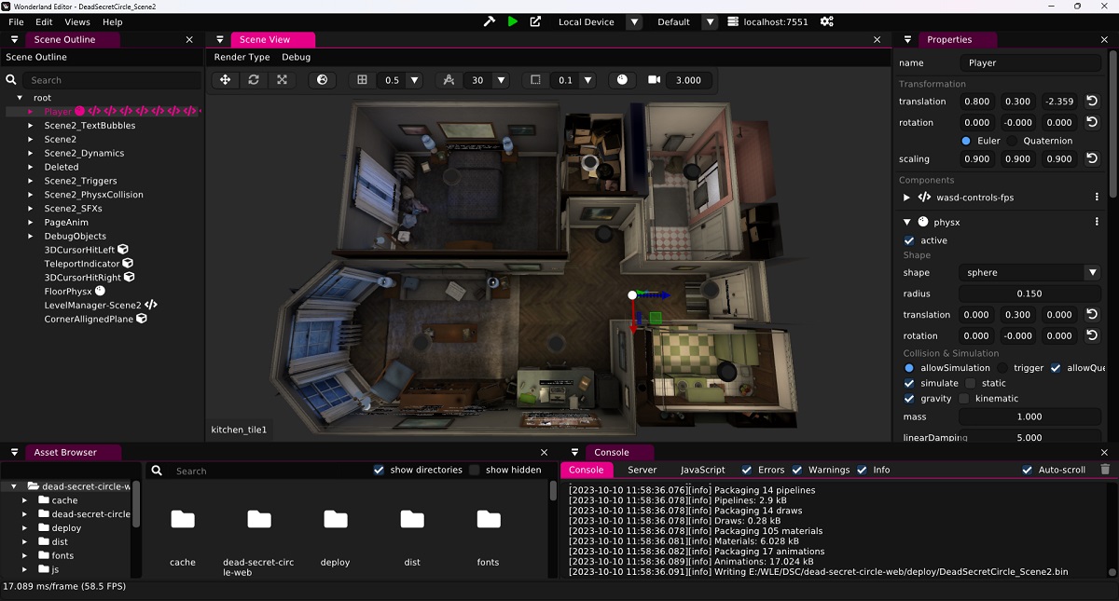The height and width of the screenshot is (601, 1119).
Task: Open the Edit menu
Action: coord(44,21)
